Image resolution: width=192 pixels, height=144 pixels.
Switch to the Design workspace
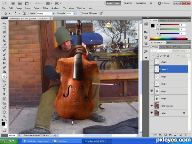point(128,4)
